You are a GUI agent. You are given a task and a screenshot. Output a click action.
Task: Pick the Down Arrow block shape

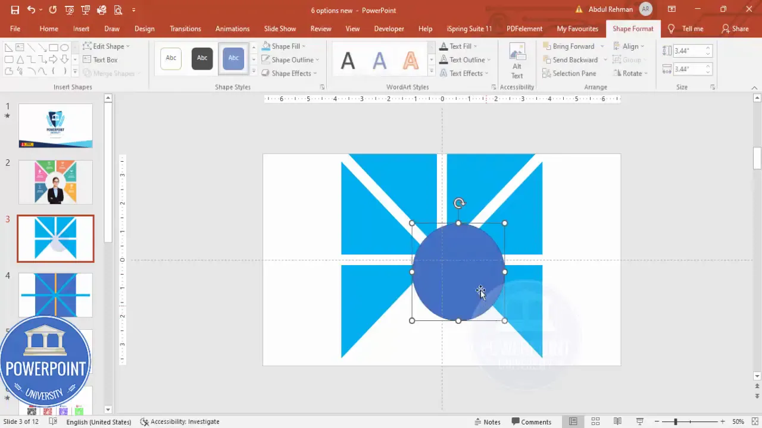[x=64, y=59]
